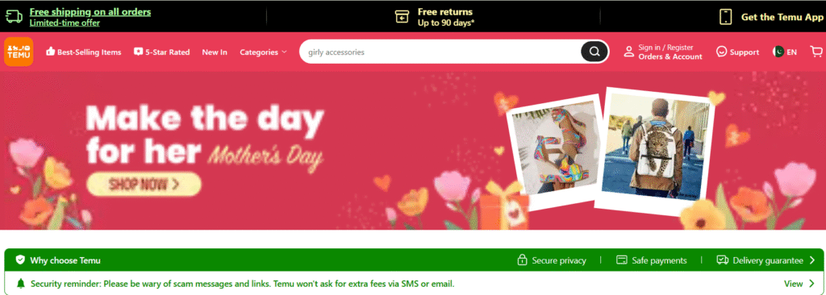Click the SHOP NOW banner button
826x295 pixels.
(x=144, y=185)
